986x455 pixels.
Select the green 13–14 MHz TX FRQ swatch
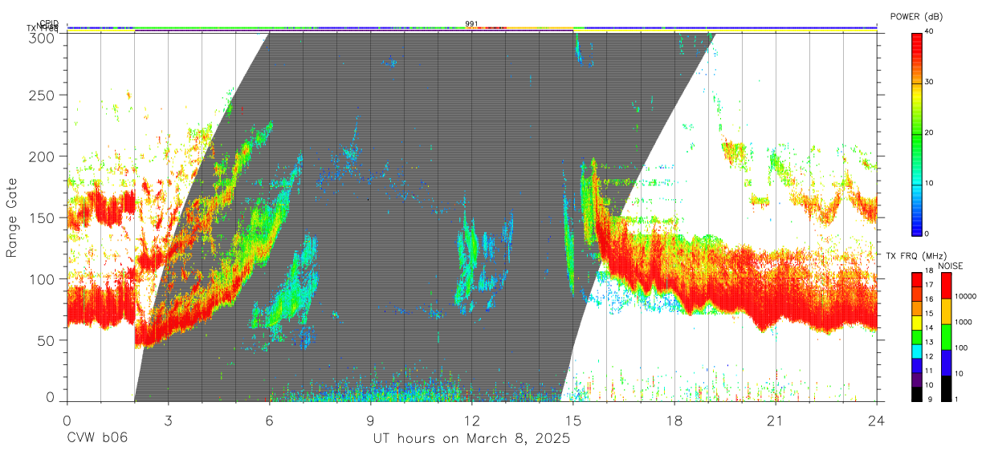[x=917, y=337]
